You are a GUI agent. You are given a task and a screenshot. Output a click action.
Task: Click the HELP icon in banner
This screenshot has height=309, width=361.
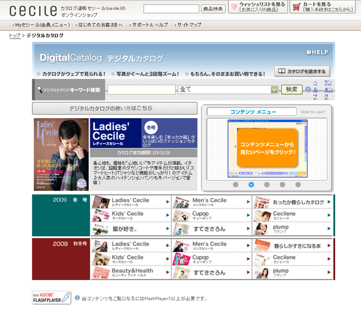(x=317, y=52)
